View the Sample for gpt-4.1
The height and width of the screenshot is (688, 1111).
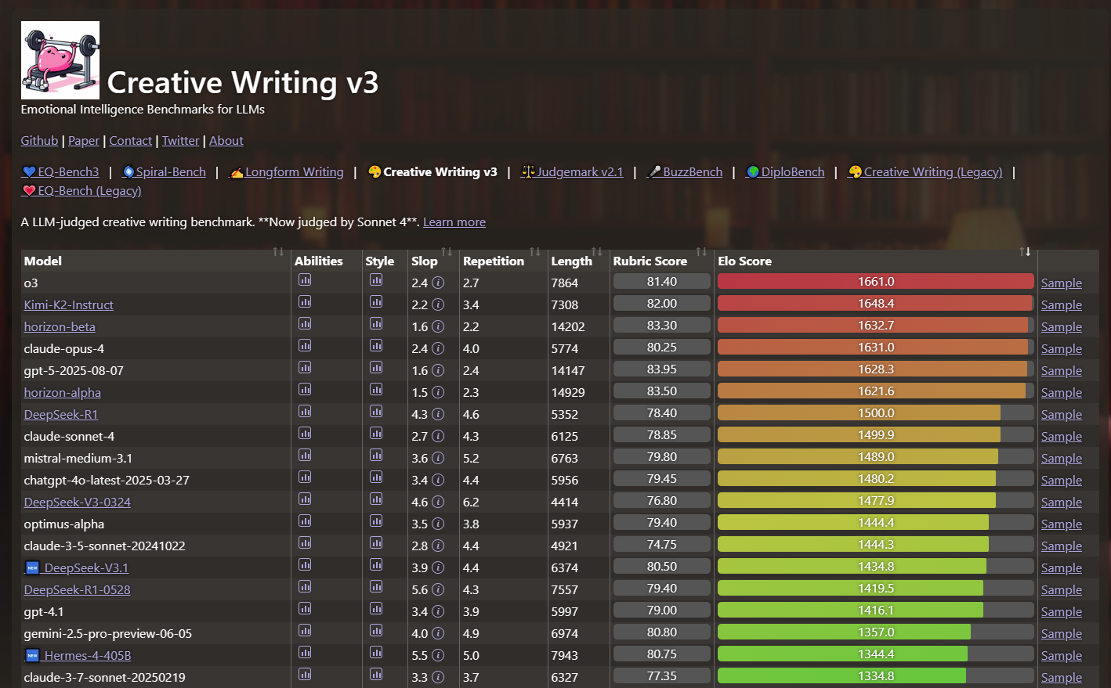tap(1062, 612)
